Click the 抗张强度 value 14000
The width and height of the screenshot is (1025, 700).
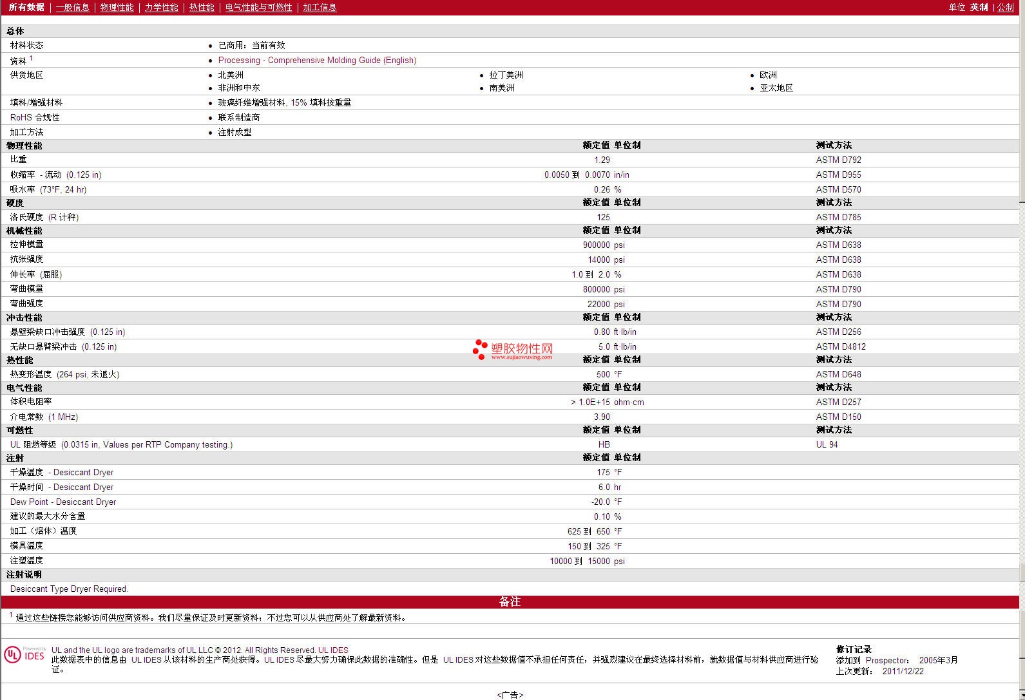tap(599, 260)
